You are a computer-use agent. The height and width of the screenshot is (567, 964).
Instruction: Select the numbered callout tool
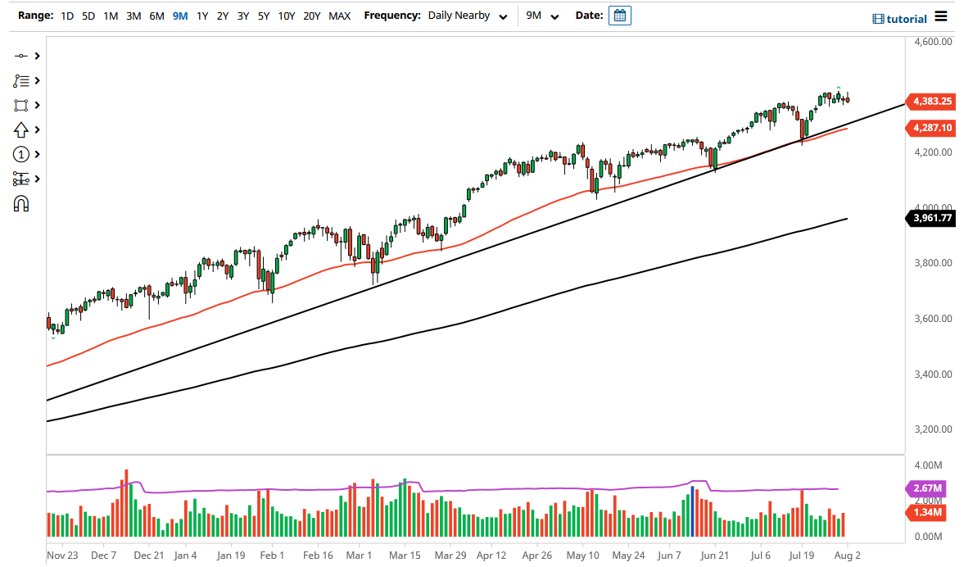click(20, 154)
